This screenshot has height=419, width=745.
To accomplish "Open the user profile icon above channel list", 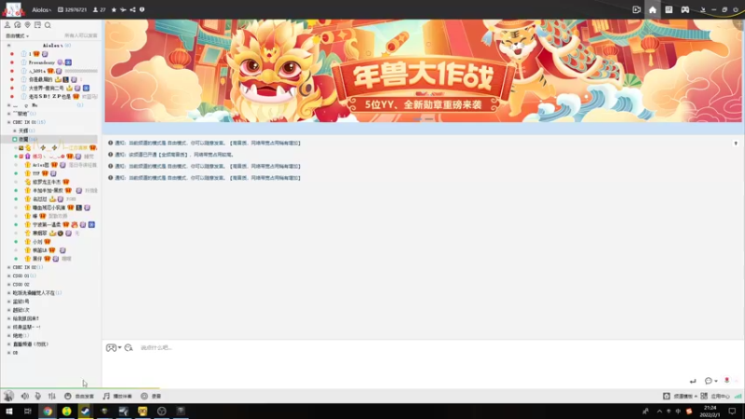I will point(7,25).
